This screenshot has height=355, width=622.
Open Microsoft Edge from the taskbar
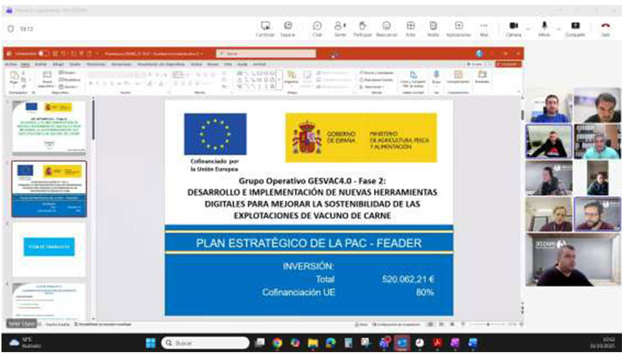[331, 343]
